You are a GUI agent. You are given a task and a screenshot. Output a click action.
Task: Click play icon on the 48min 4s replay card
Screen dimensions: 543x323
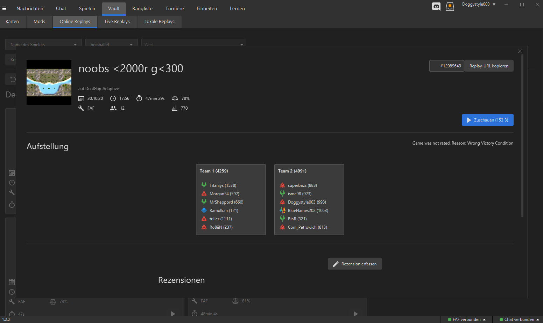[355, 314]
